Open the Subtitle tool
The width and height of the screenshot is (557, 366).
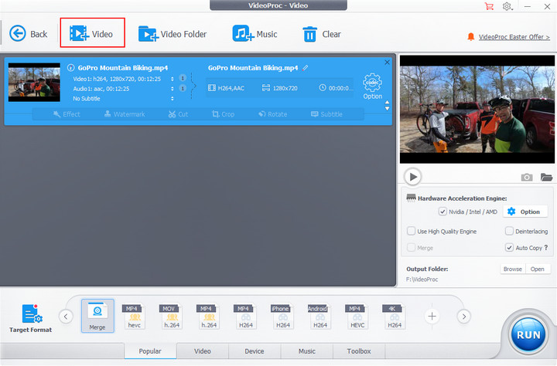pos(326,114)
